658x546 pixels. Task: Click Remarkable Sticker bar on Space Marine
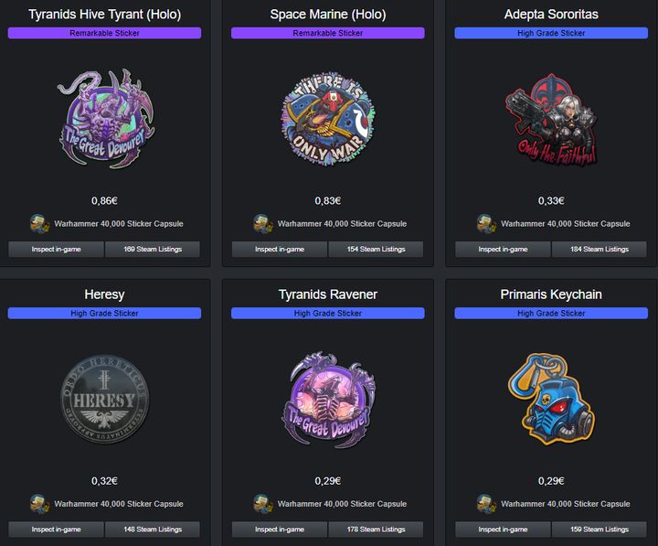(x=327, y=33)
